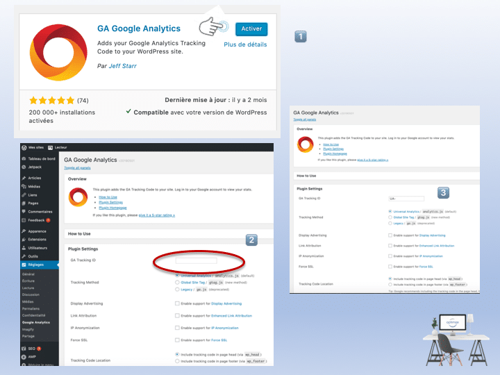This screenshot has width=500, height=375.
Task: Select Global Site Tag radio in the step 3 panel
Action: click(390, 217)
